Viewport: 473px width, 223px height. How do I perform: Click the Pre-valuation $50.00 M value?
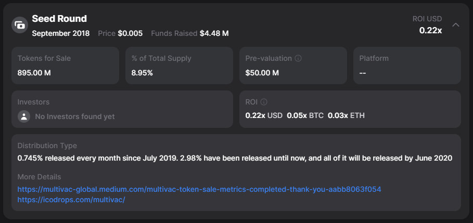(x=262, y=73)
